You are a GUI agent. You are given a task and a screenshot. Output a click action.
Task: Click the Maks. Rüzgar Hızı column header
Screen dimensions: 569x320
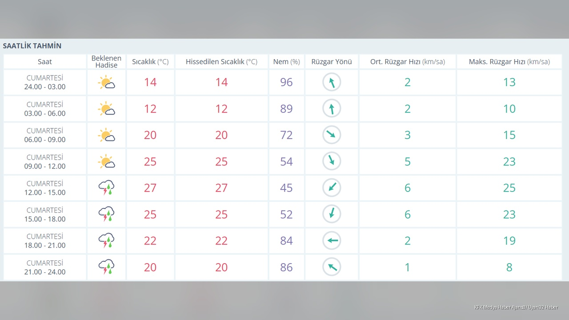509,62
